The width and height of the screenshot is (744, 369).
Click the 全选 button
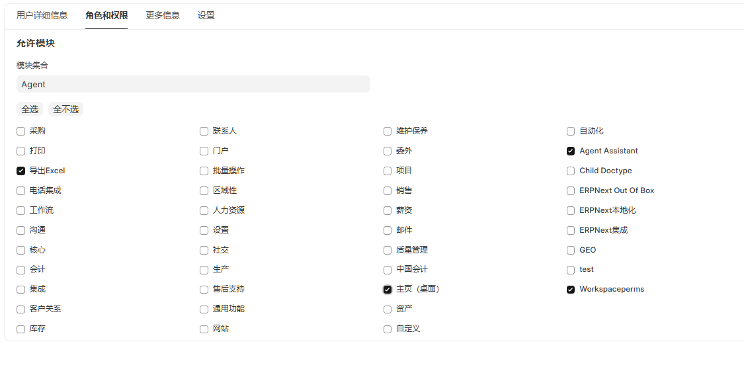29,109
